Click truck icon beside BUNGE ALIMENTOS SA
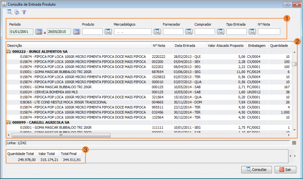303x179 pixels. (8, 51)
